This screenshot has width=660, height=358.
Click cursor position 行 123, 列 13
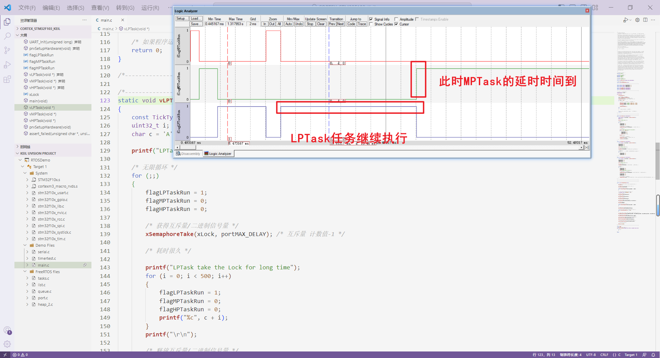544,355
